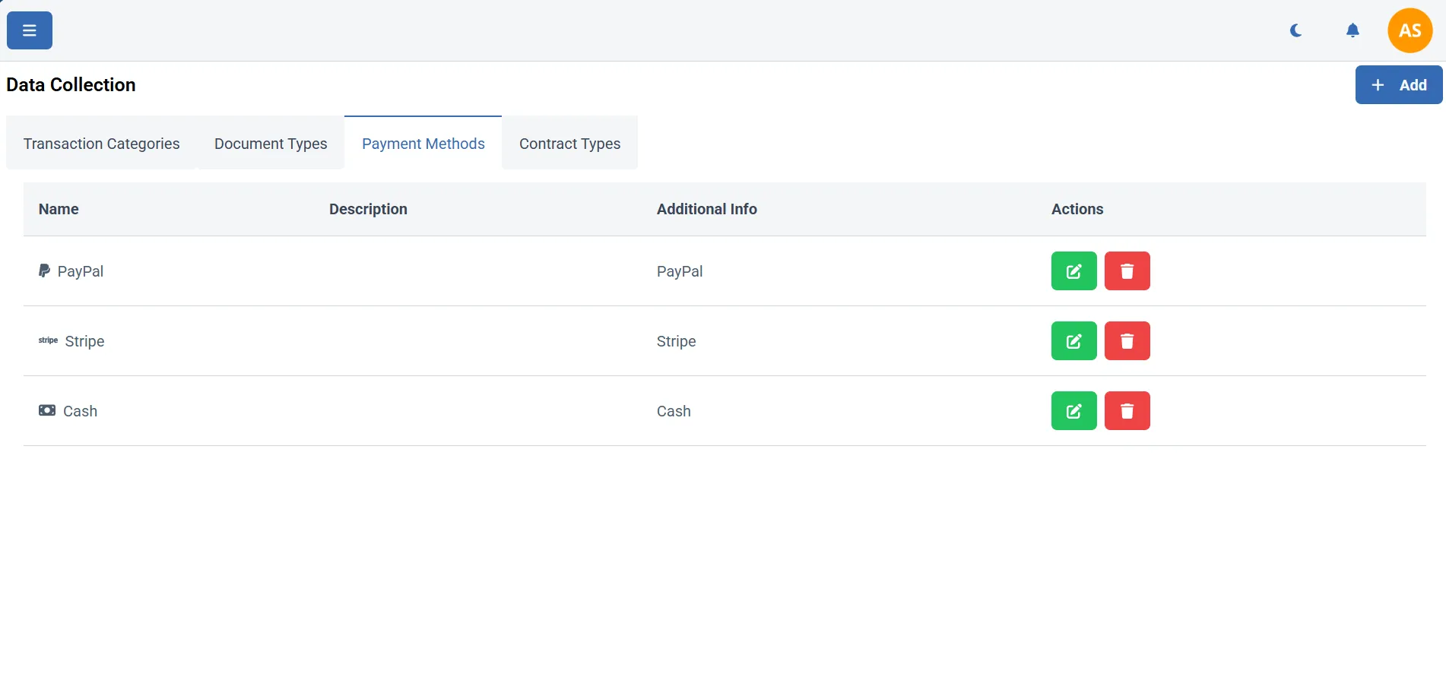Click the Cash money icon

[x=46, y=410]
